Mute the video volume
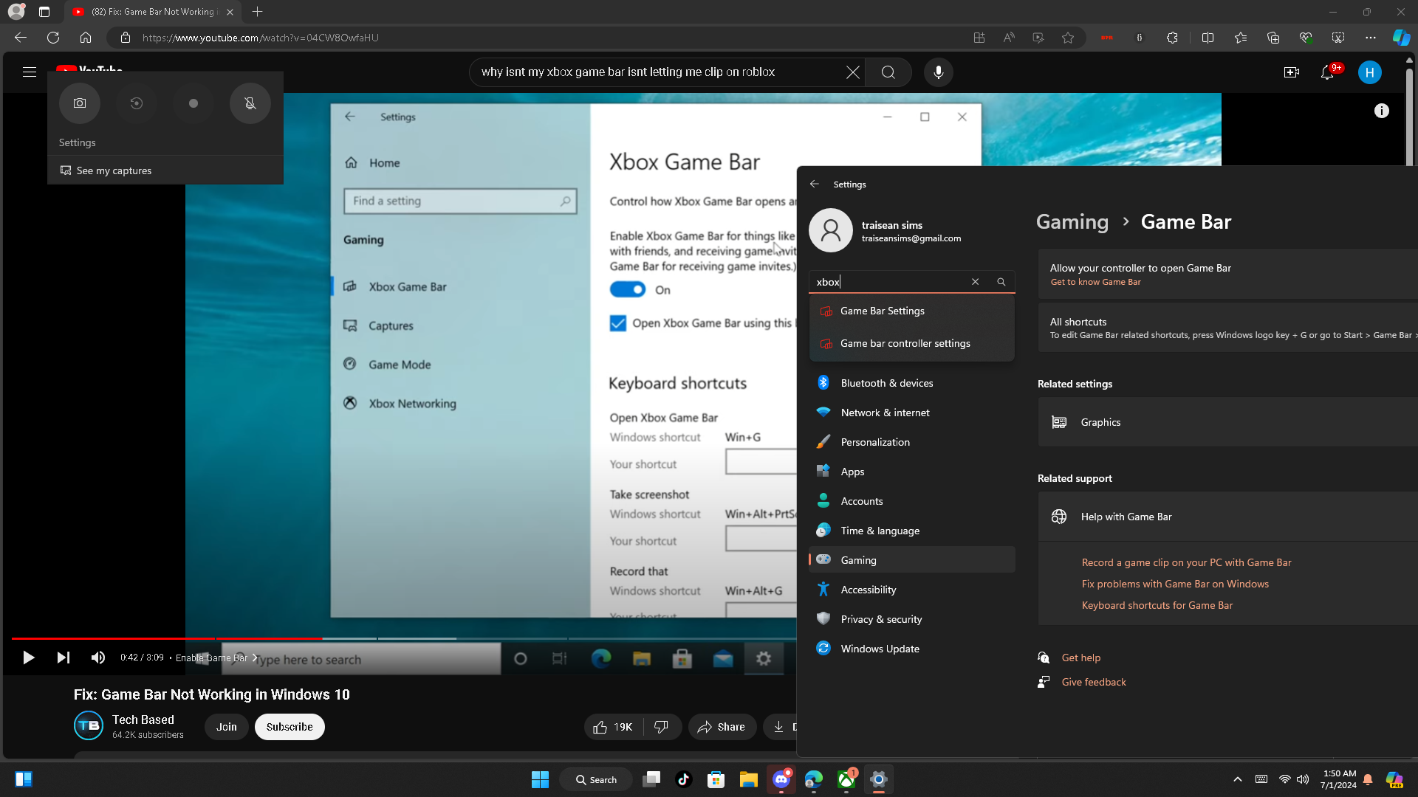 pos(98,658)
